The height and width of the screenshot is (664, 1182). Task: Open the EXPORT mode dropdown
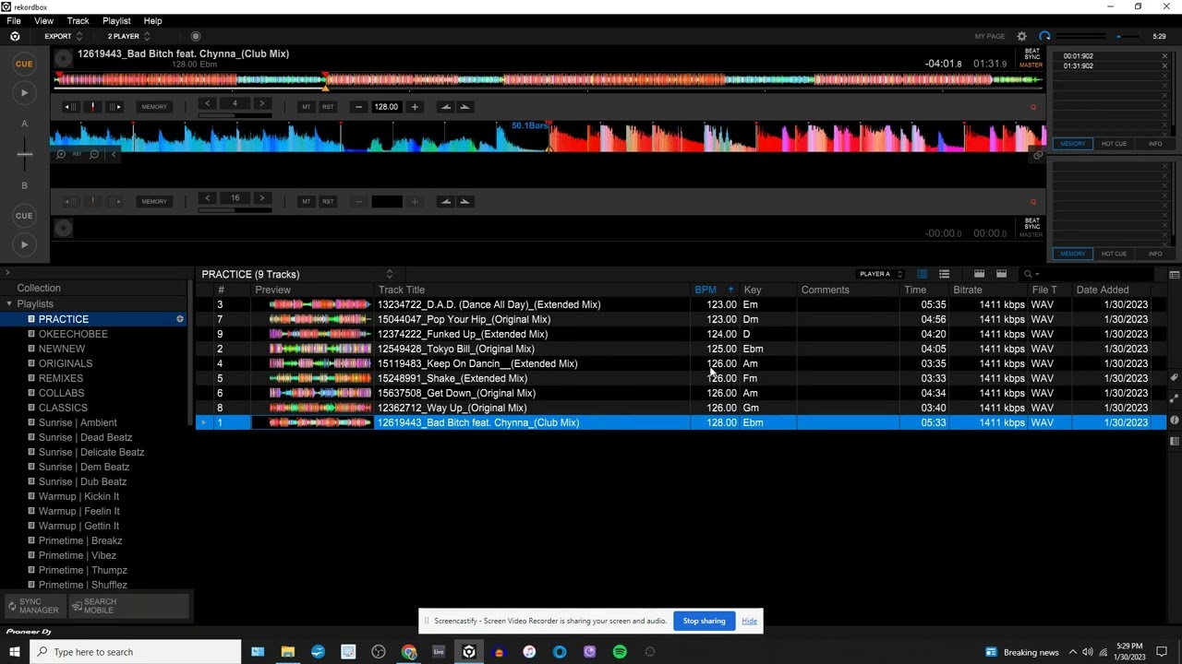[x=63, y=36]
